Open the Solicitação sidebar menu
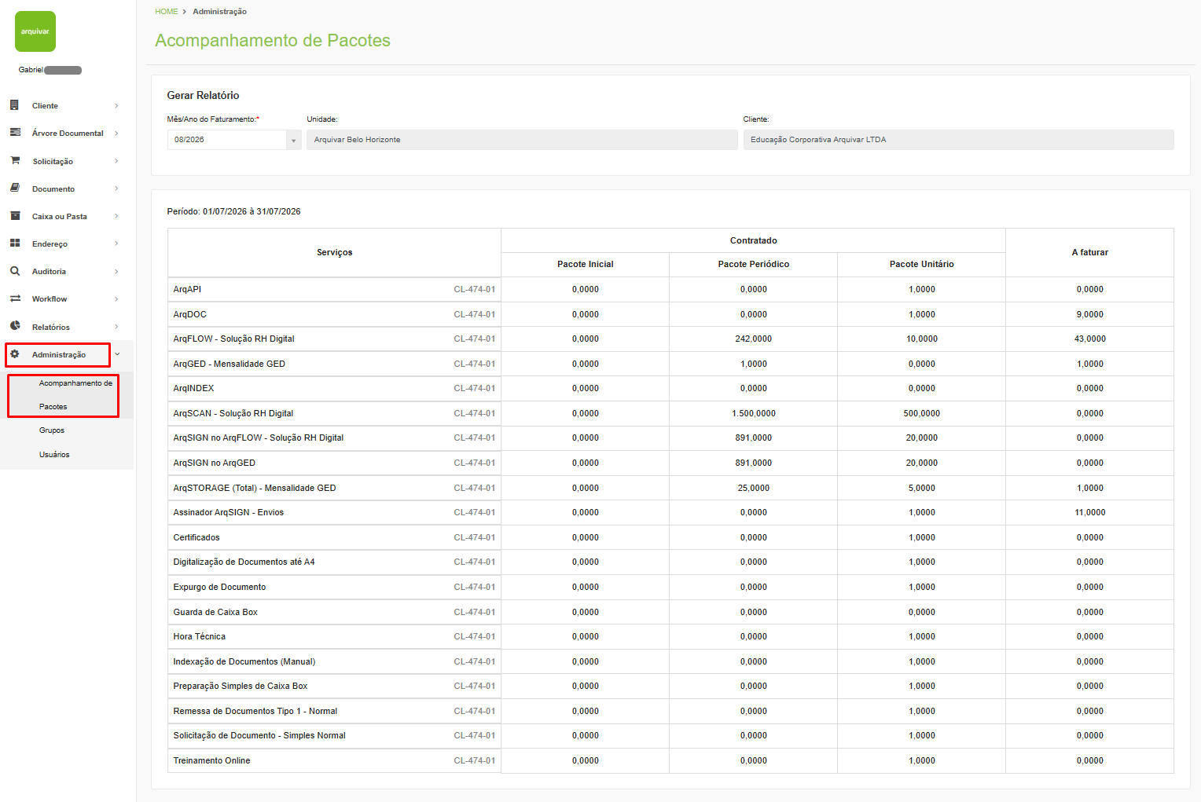Viewport: 1201px width, 802px height. point(53,162)
